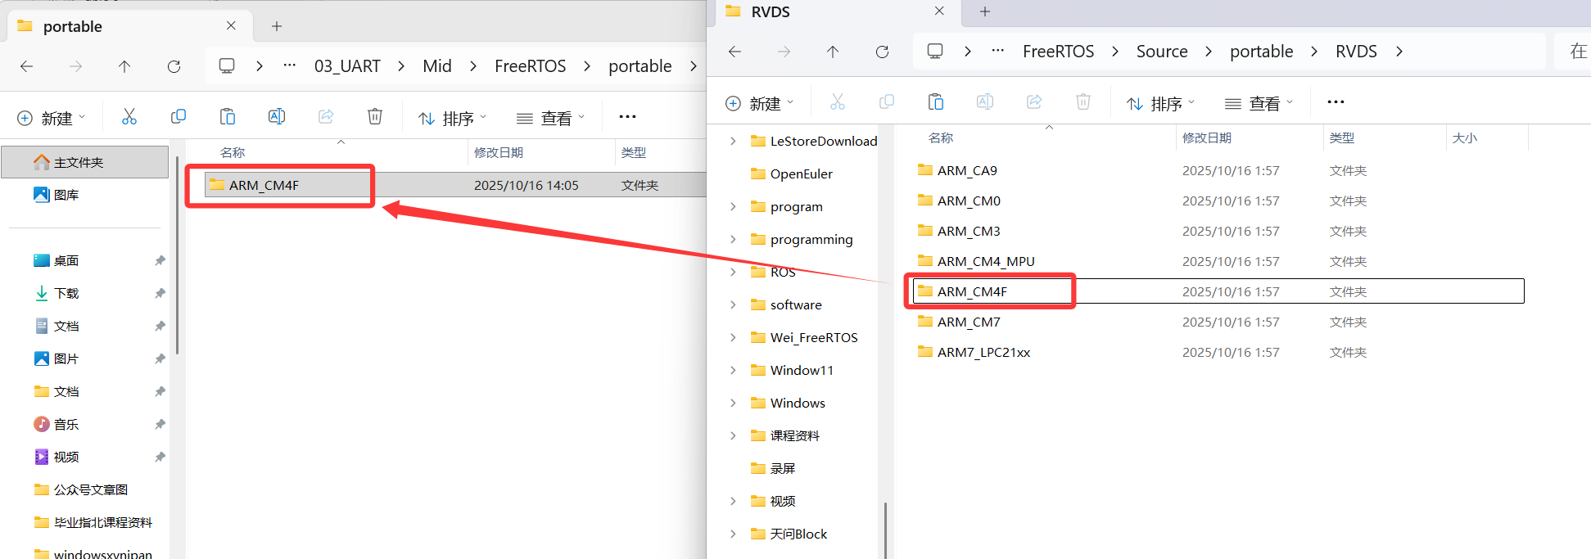The width and height of the screenshot is (1591, 559).
Task: Click Copy icon in RVDS window toolbar
Action: [x=886, y=102]
